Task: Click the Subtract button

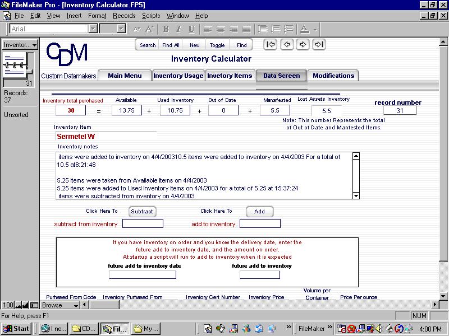Action: click(x=142, y=212)
